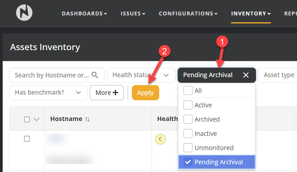This screenshot has width=297, height=172.
Task: Open the select-all checkbox chevron menu
Action: tap(37, 120)
